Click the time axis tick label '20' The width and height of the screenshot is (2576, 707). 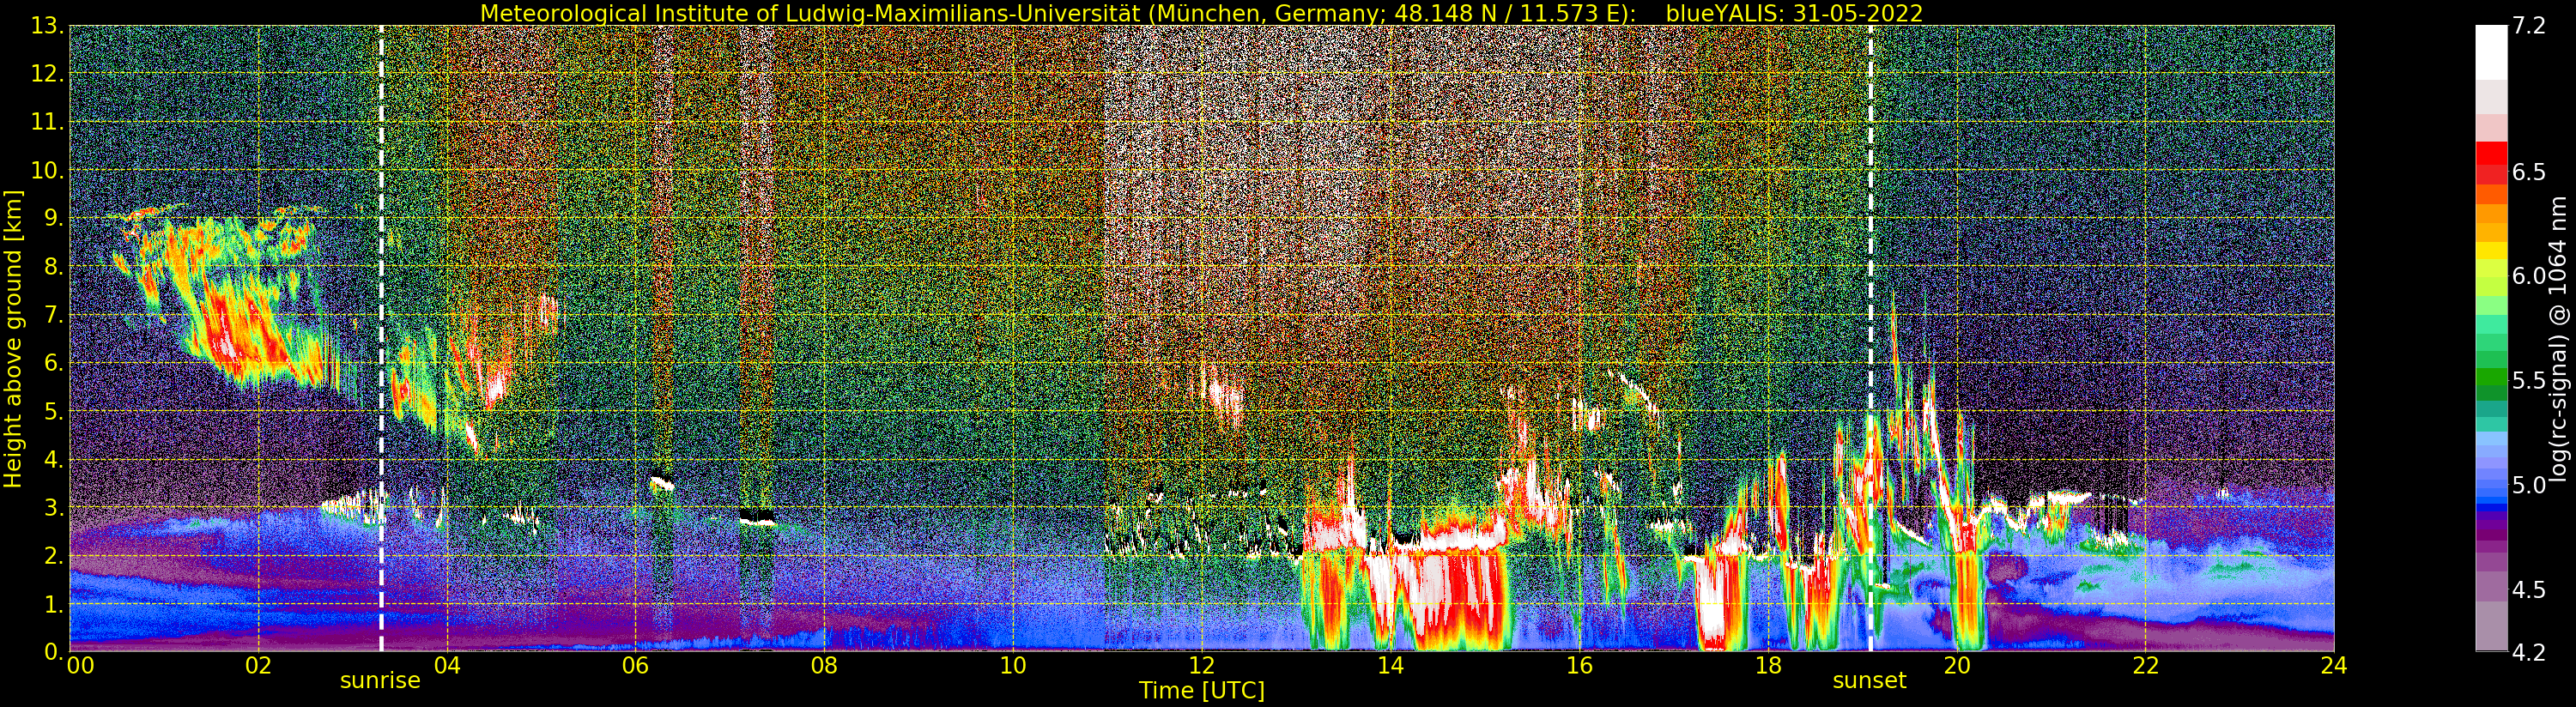(x=1957, y=665)
